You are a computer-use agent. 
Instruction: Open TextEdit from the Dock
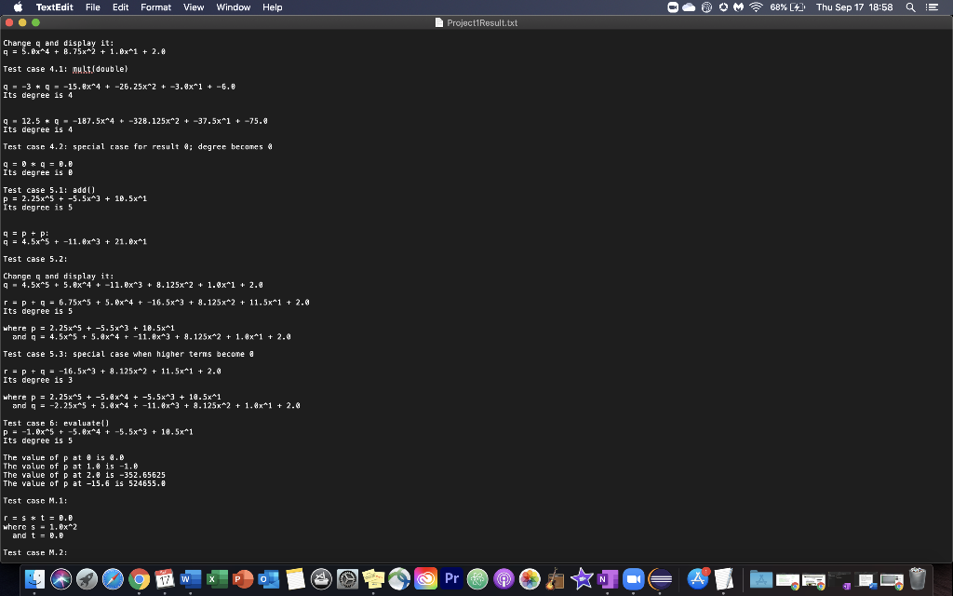[x=724, y=579]
